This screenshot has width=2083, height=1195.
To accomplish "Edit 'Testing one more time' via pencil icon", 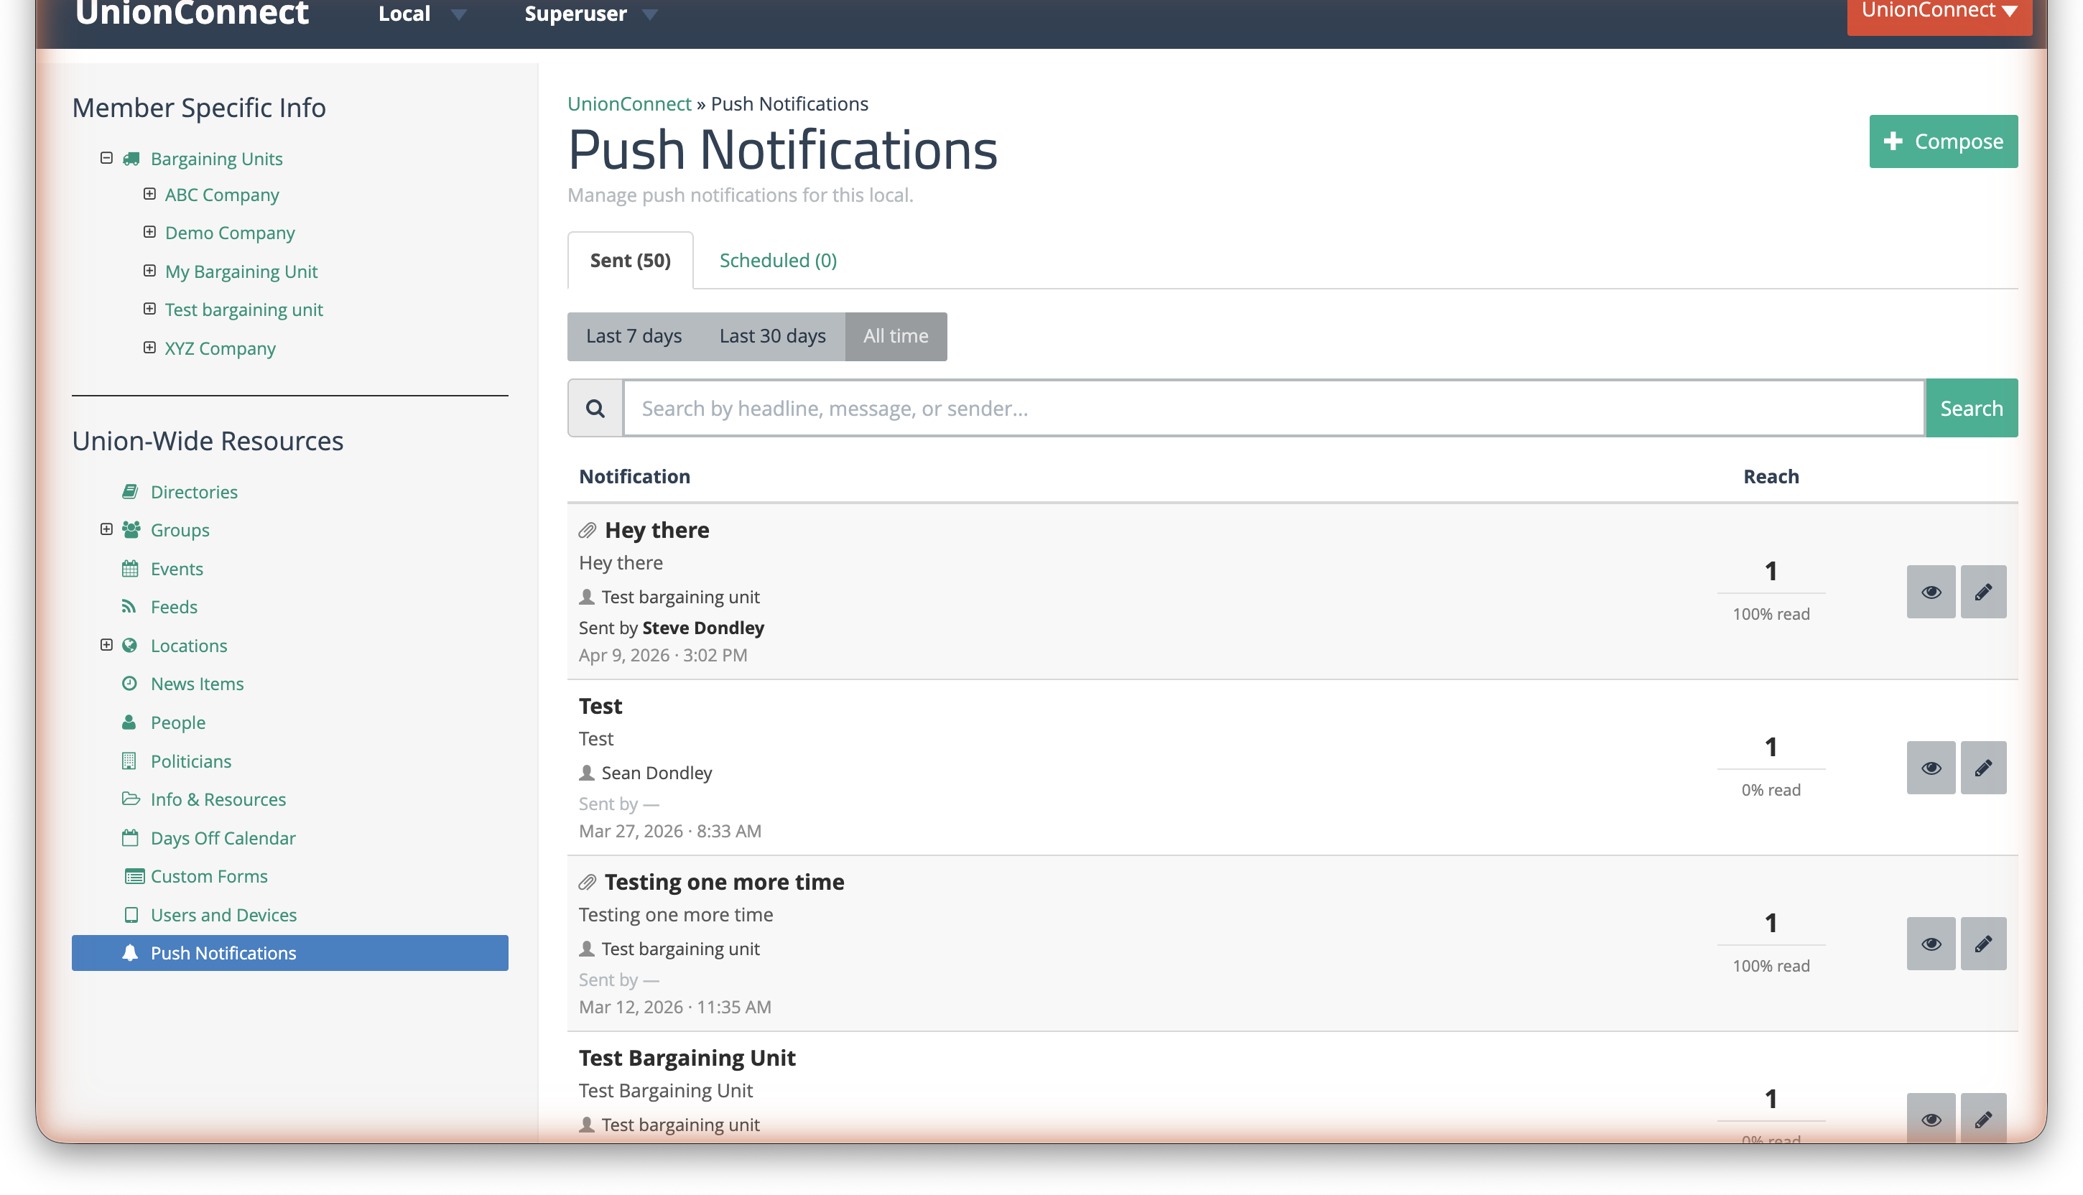I will [x=1983, y=944].
